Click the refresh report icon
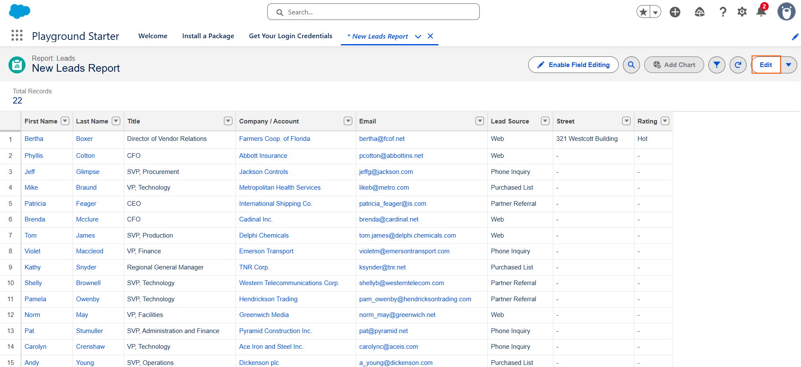The height and width of the screenshot is (367, 801). tap(738, 65)
